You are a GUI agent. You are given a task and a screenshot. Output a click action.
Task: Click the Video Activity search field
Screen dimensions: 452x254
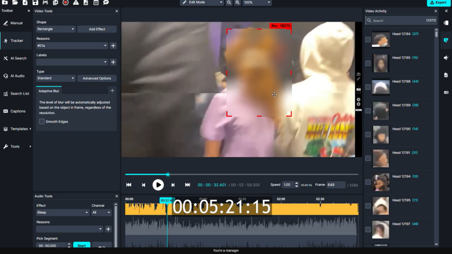401,21
